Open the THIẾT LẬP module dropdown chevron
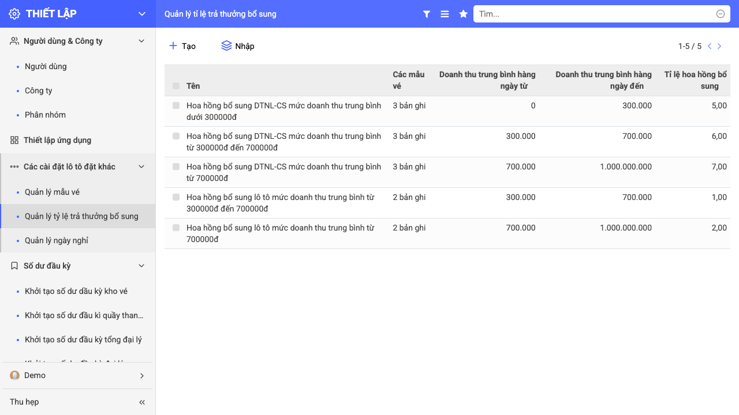This screenshot has width=739, height=415. (x=142, y=14)
